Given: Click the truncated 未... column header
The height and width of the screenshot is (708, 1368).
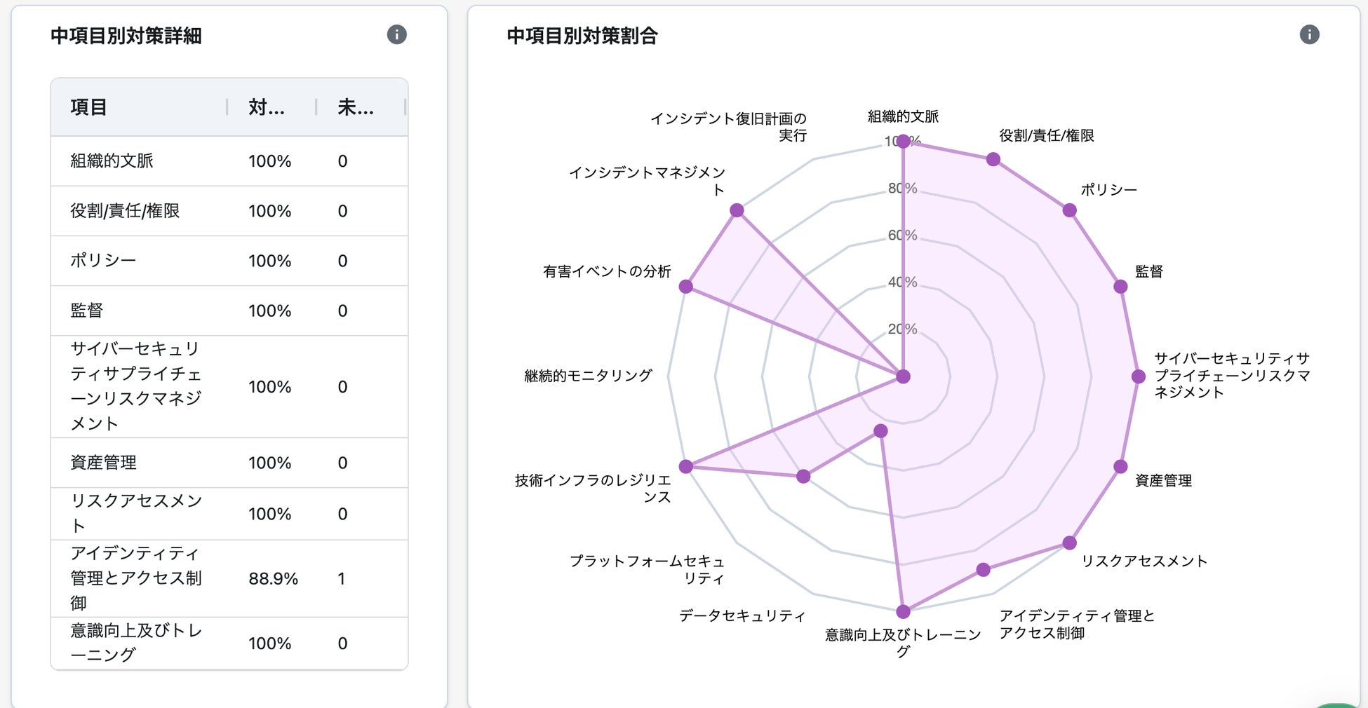Looking at the screenshot, I should click(356, 107).
